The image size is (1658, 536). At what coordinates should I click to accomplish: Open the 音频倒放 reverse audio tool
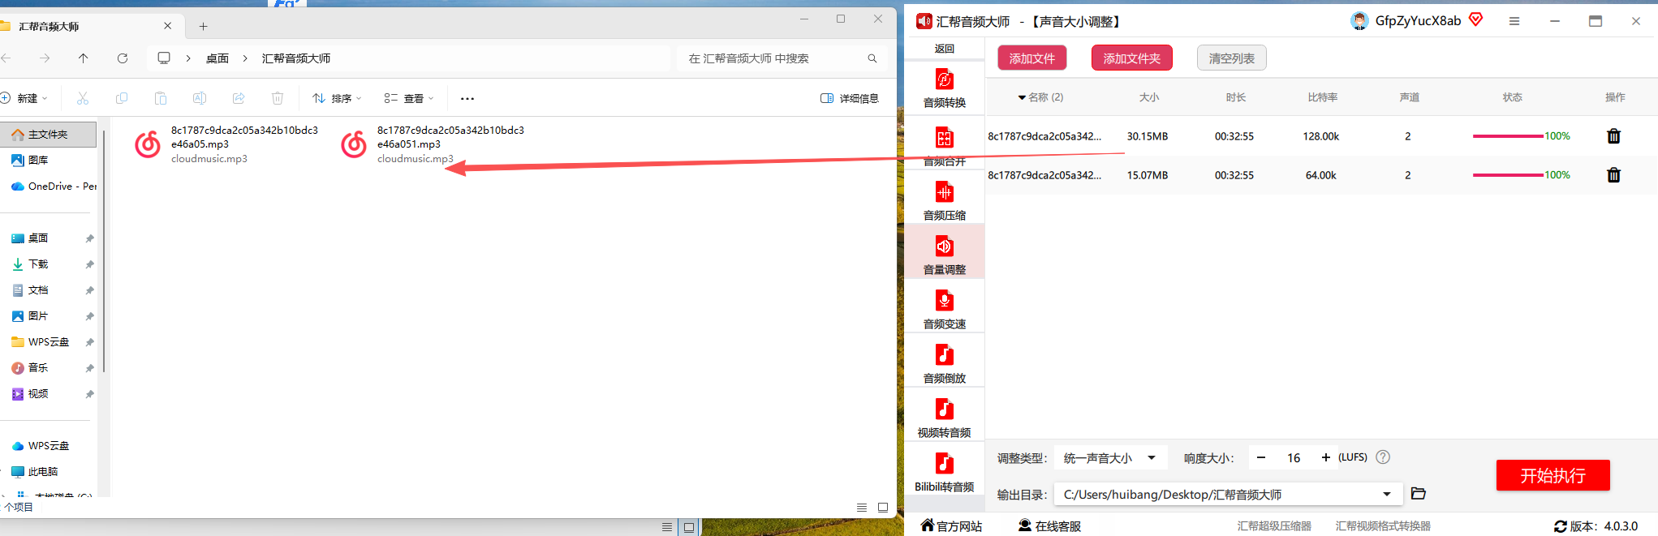pos(944,364)
